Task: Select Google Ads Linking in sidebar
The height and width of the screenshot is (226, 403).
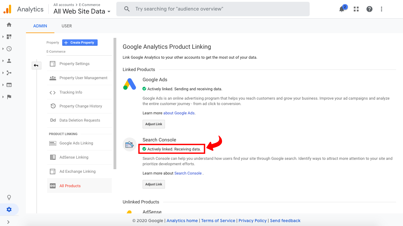Action: (x=76, y=143)
